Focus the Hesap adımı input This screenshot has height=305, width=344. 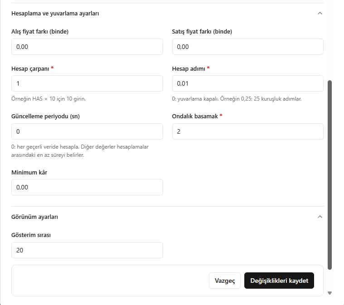[247, 83]
